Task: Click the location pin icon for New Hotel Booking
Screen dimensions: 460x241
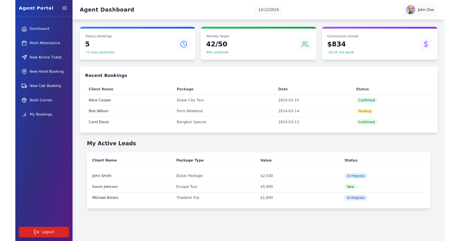Action: click(24, 72)
